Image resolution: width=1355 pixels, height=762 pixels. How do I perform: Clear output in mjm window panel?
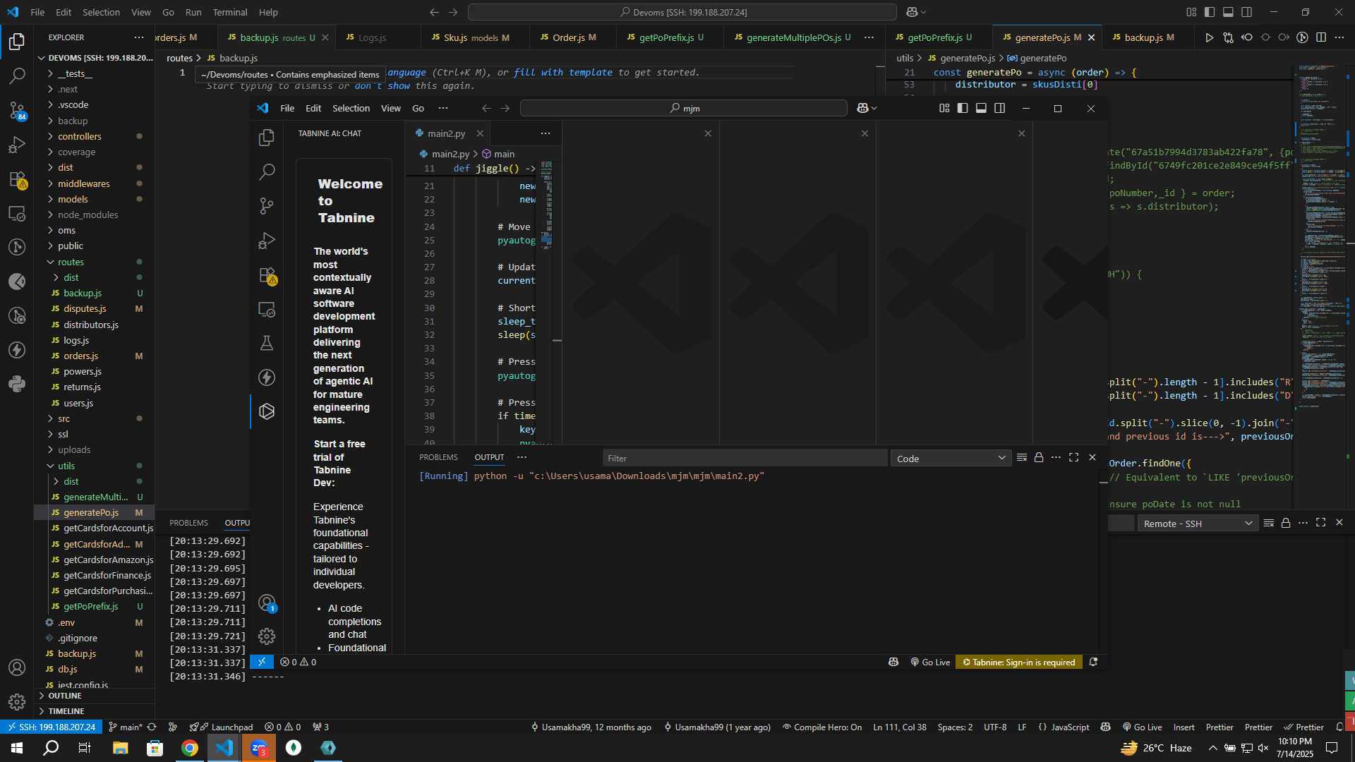tap(1021, 458)
